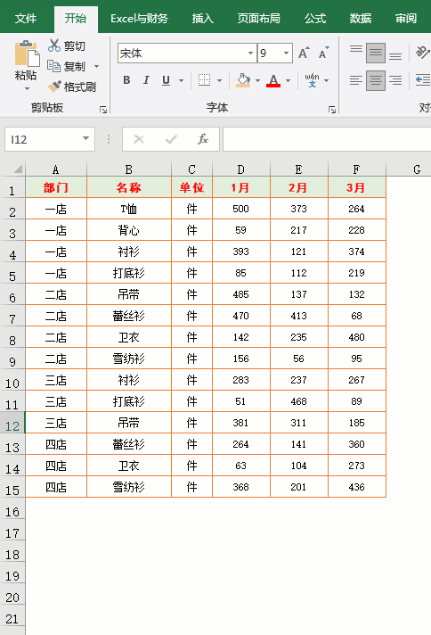Viewport: 431px width, 635px height.
Task: Activate the Format Painter brush
Action: tap(54, 87)
